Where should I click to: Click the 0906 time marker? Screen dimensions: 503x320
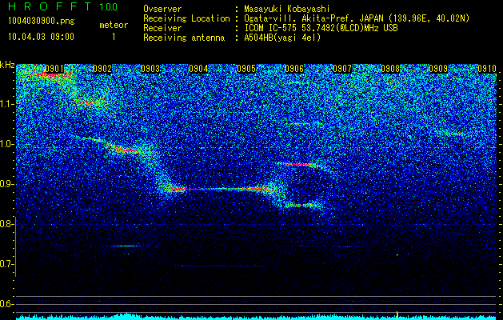tap(294, 69)
